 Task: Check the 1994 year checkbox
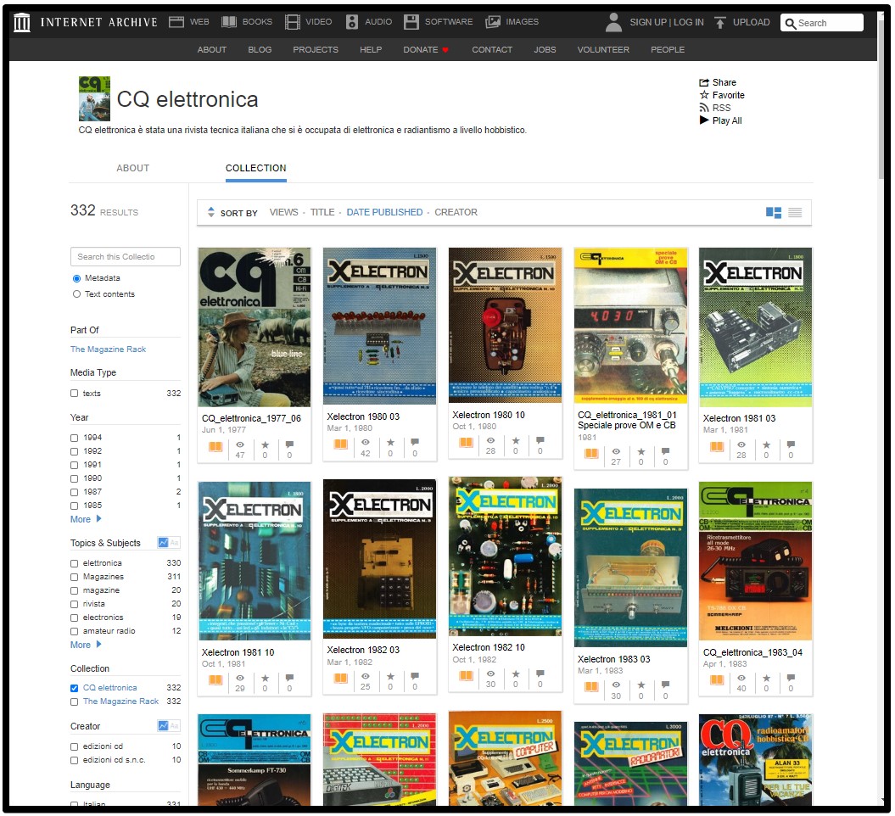click(x=74, y=439)
